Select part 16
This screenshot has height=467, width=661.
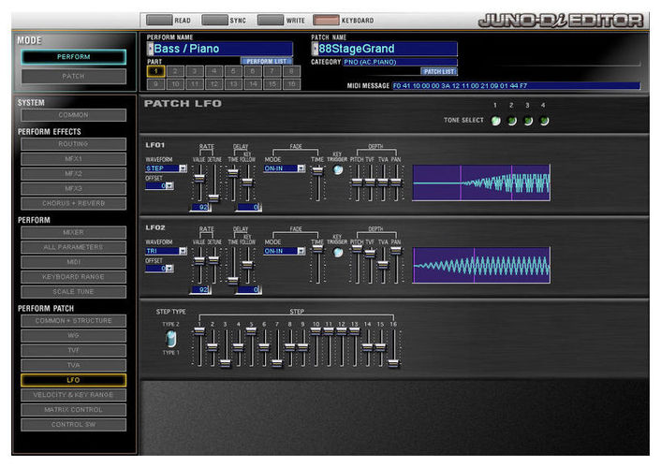(291, 84)
